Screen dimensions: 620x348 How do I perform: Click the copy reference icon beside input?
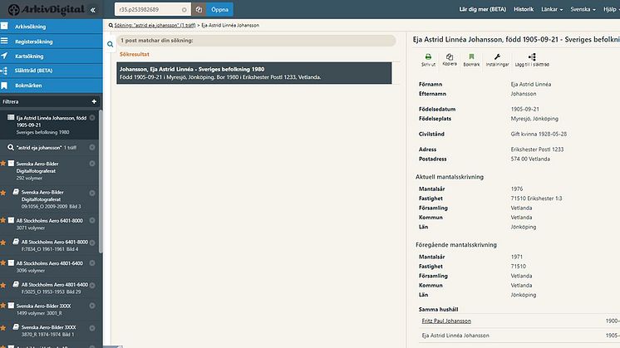199,9
